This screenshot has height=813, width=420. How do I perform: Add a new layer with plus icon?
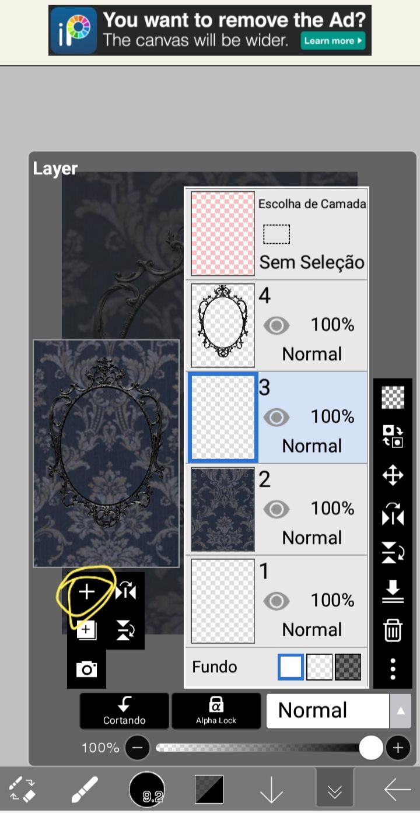pos(86,593)
